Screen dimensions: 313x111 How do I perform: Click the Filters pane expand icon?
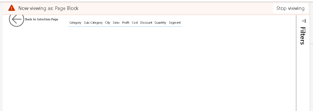tap(304, 21)
